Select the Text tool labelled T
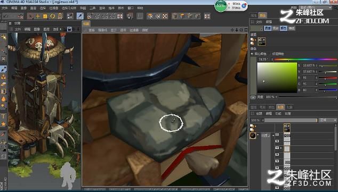The width and height of the screenshot is (338, 192). point(3,116)
